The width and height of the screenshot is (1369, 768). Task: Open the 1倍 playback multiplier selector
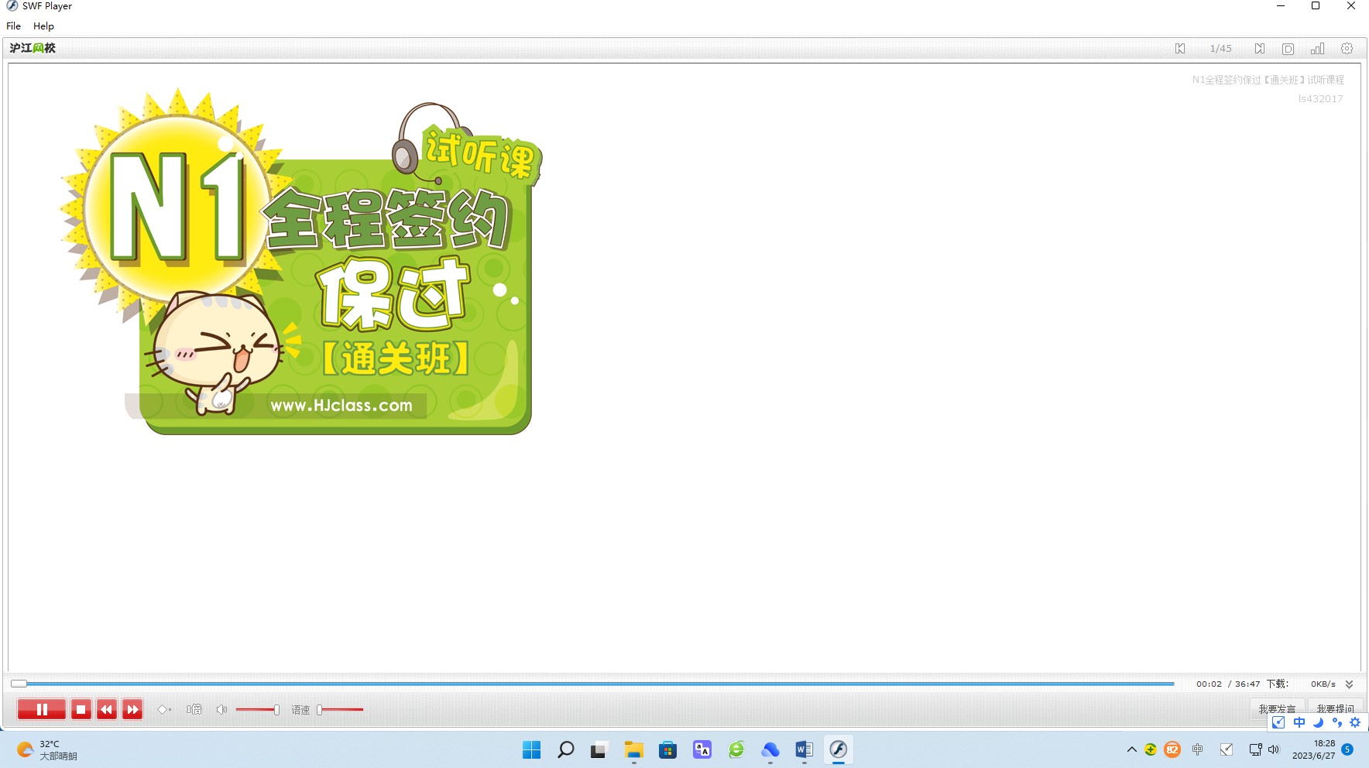(194, 709)
